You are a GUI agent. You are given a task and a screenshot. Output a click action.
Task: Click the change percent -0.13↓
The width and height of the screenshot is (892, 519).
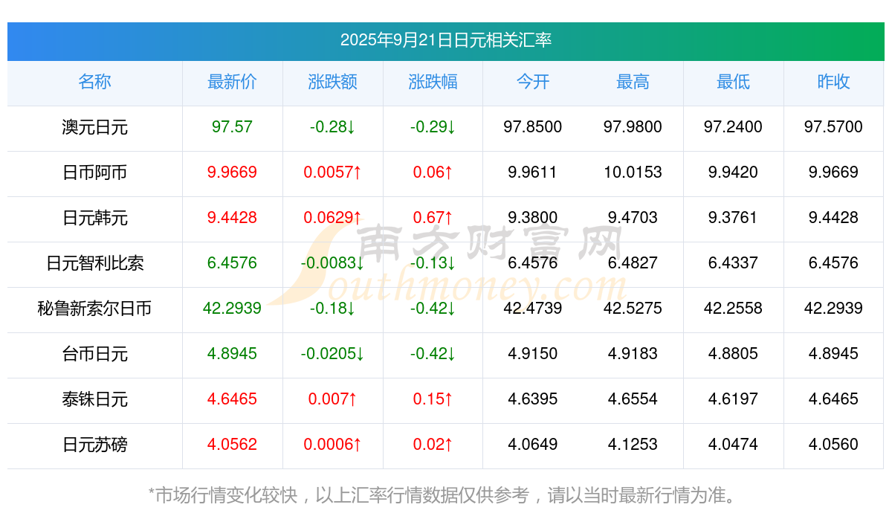click(433, 263)
